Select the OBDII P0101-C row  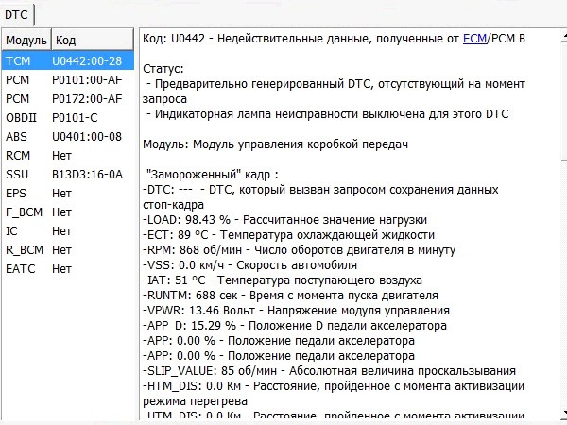pos(68,118)
